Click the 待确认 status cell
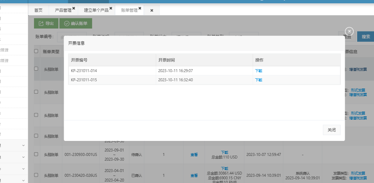The height and width of the screenshot is (183, 374). tap(136, 154)
